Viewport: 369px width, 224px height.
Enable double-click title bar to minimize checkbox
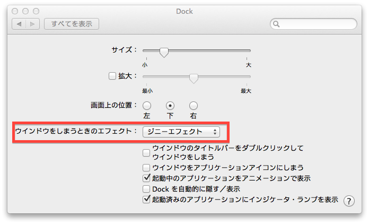click(147, 153)
